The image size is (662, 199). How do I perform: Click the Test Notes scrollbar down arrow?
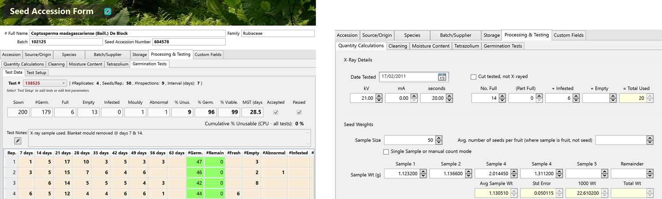tap(308, 143)
